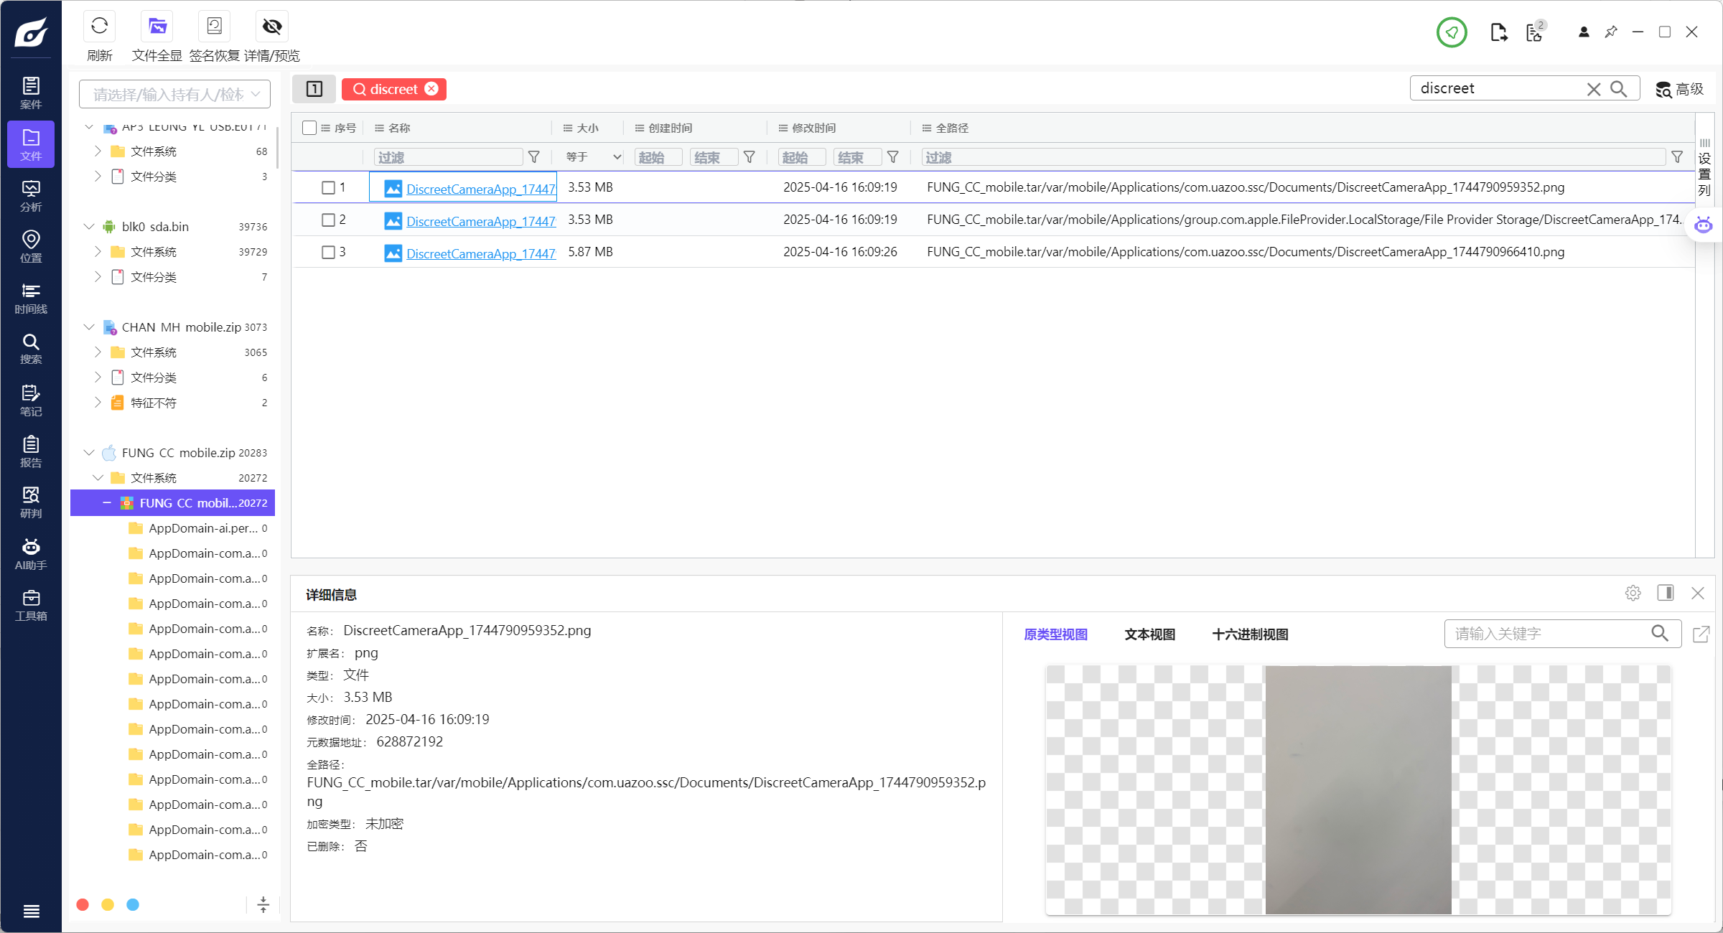
Task: Open the 报告 report sidebar section
Action: pos(31,452)
